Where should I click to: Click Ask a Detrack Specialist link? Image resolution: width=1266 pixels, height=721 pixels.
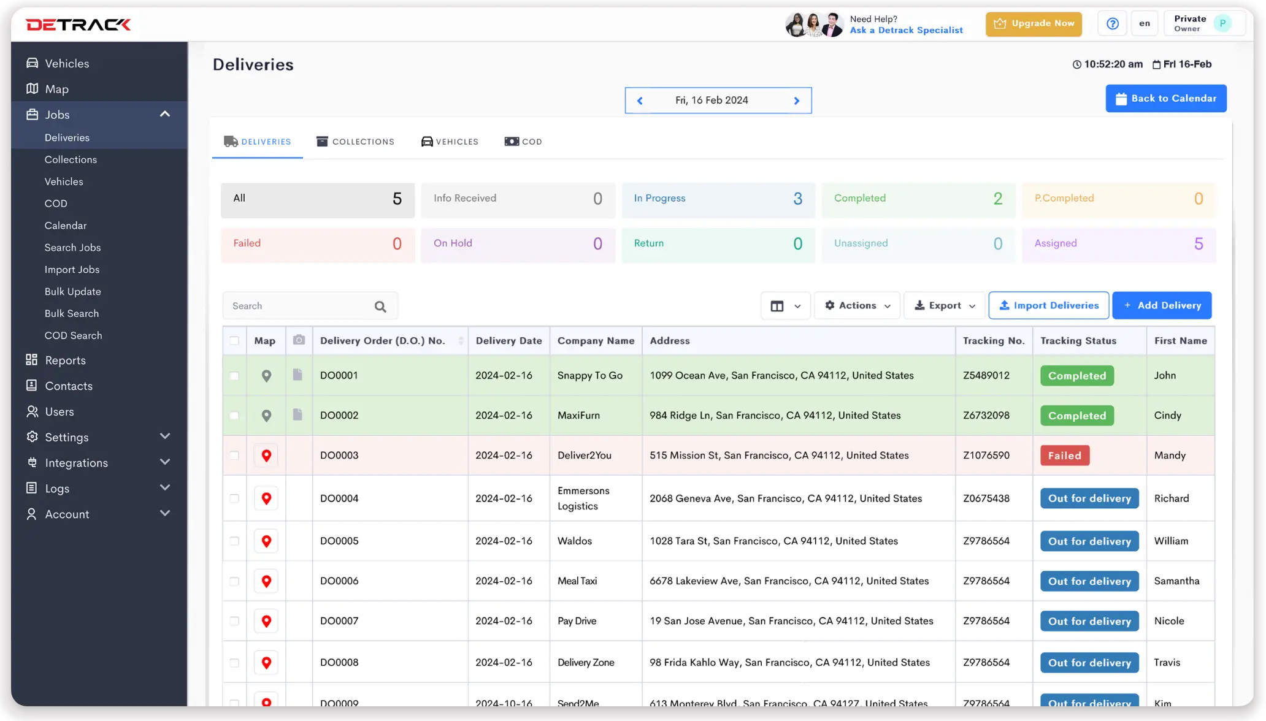pos(907,30)
